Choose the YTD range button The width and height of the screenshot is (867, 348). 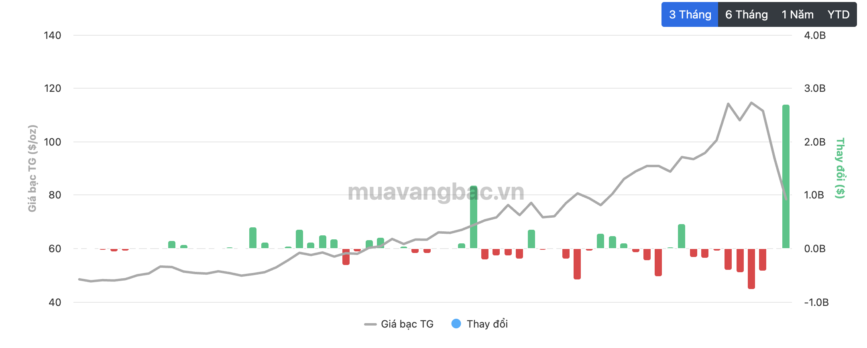tap(838, 15)
